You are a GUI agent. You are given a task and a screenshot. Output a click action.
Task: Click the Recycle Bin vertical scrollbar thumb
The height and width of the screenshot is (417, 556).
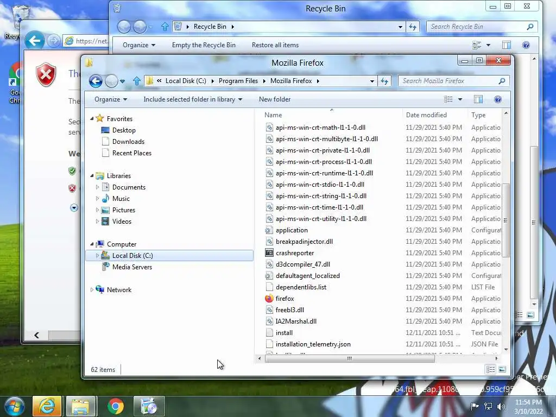534,222
